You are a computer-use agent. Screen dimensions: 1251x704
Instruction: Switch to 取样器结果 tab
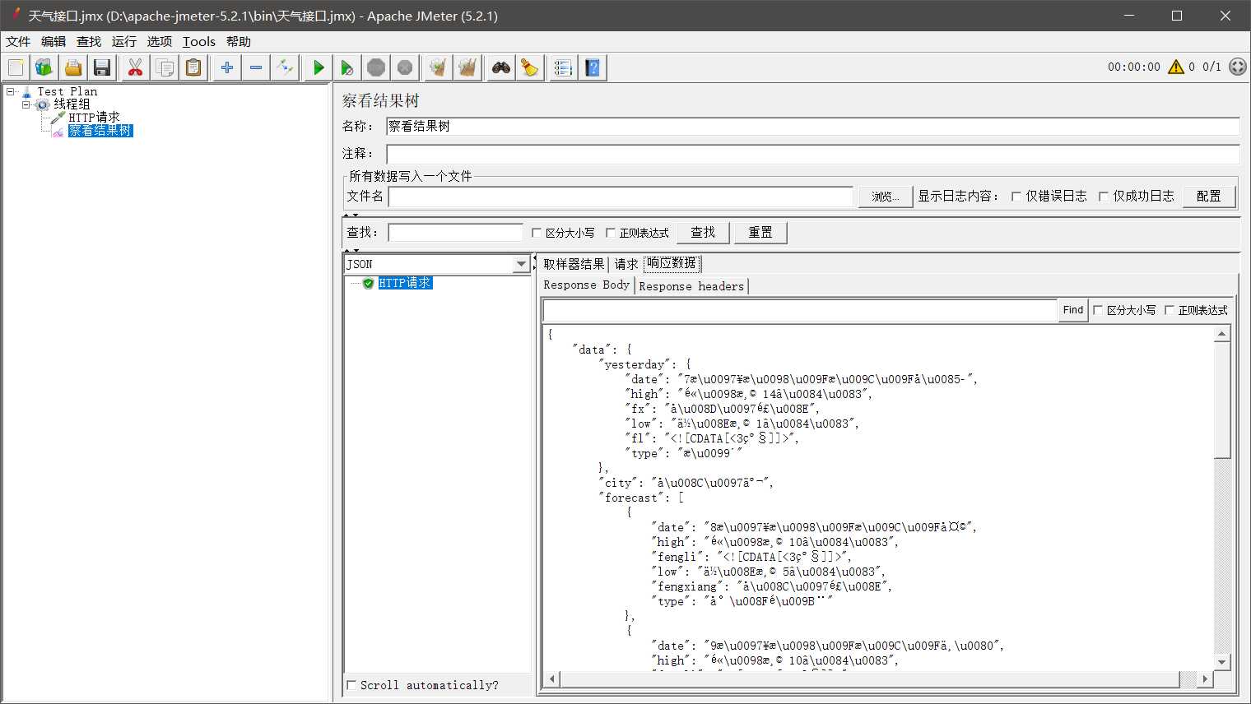click(574, 264)
